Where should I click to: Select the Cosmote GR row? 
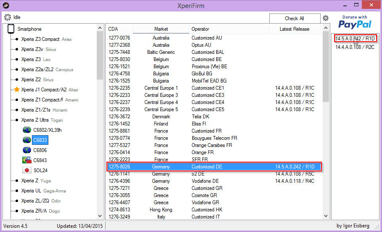click(214, 195)
